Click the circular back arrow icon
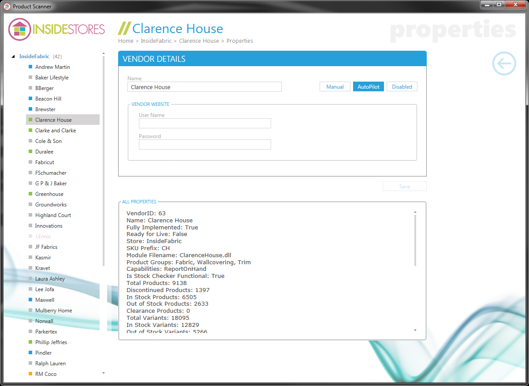Viewport: 529px width, 386px height. 504,64
